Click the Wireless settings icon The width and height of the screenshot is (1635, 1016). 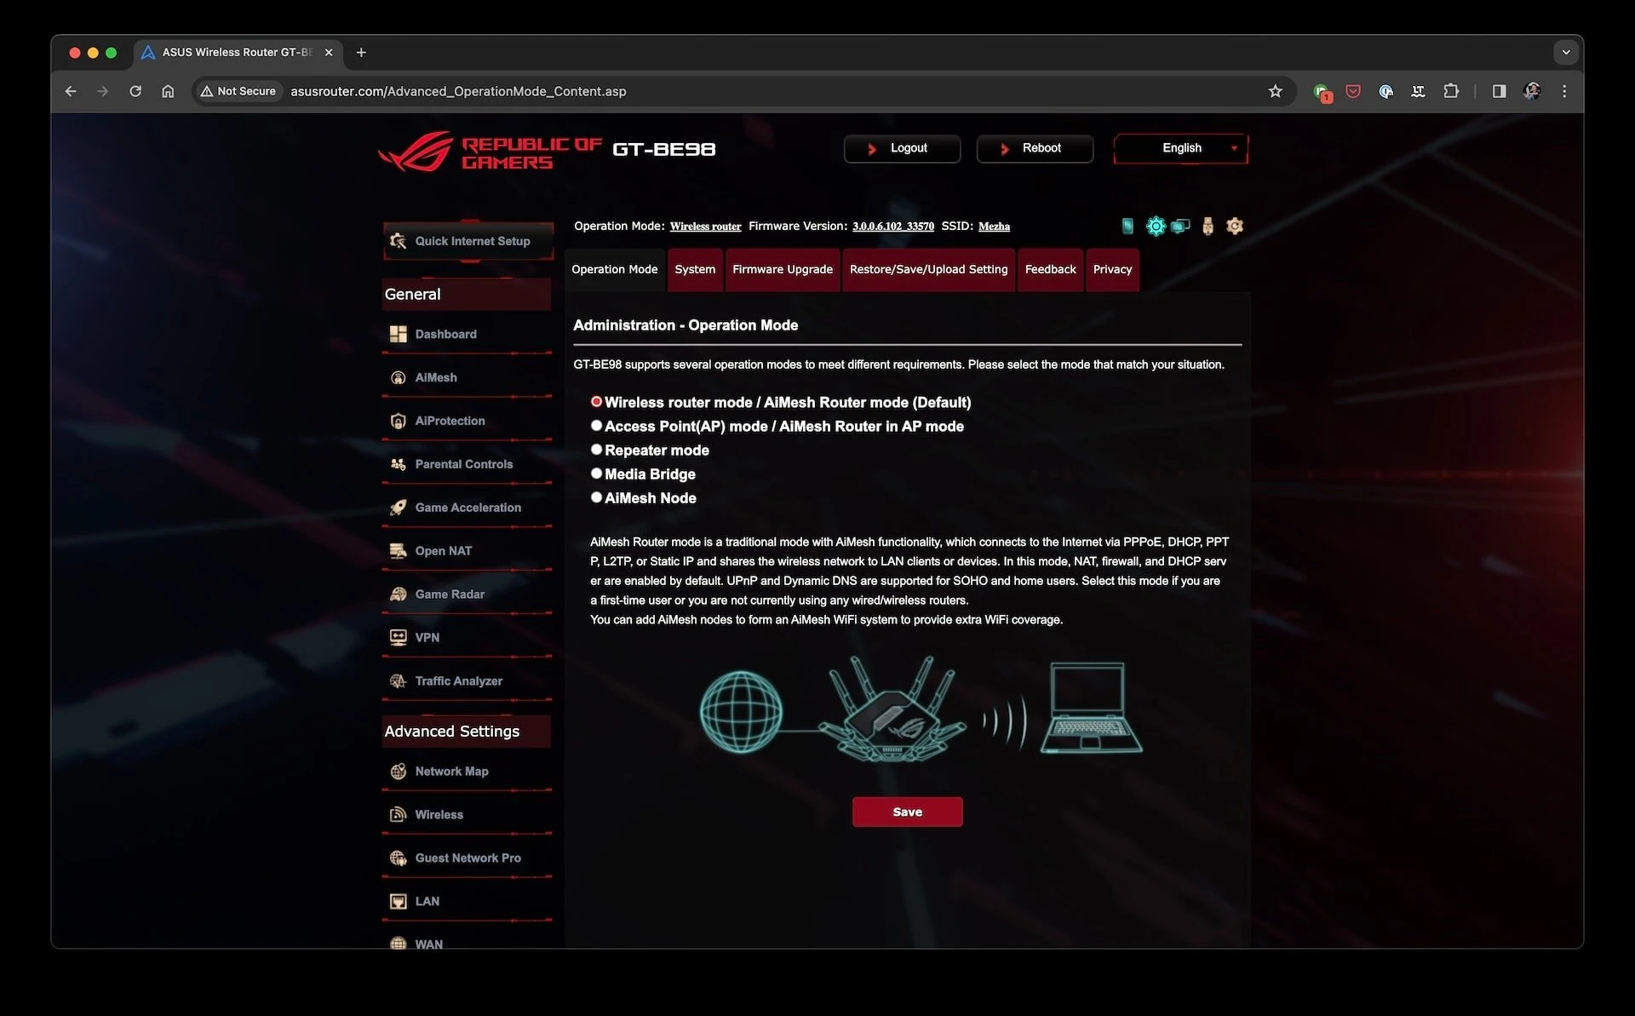point(398,815)
